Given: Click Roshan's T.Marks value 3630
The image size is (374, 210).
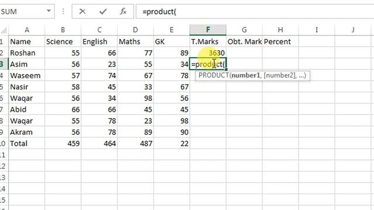Looking at the screenshot, I should point(208,53).
